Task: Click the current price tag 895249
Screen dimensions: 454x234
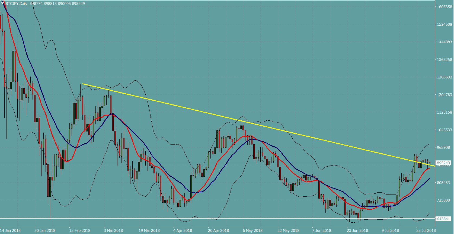Action: (443, 163)
